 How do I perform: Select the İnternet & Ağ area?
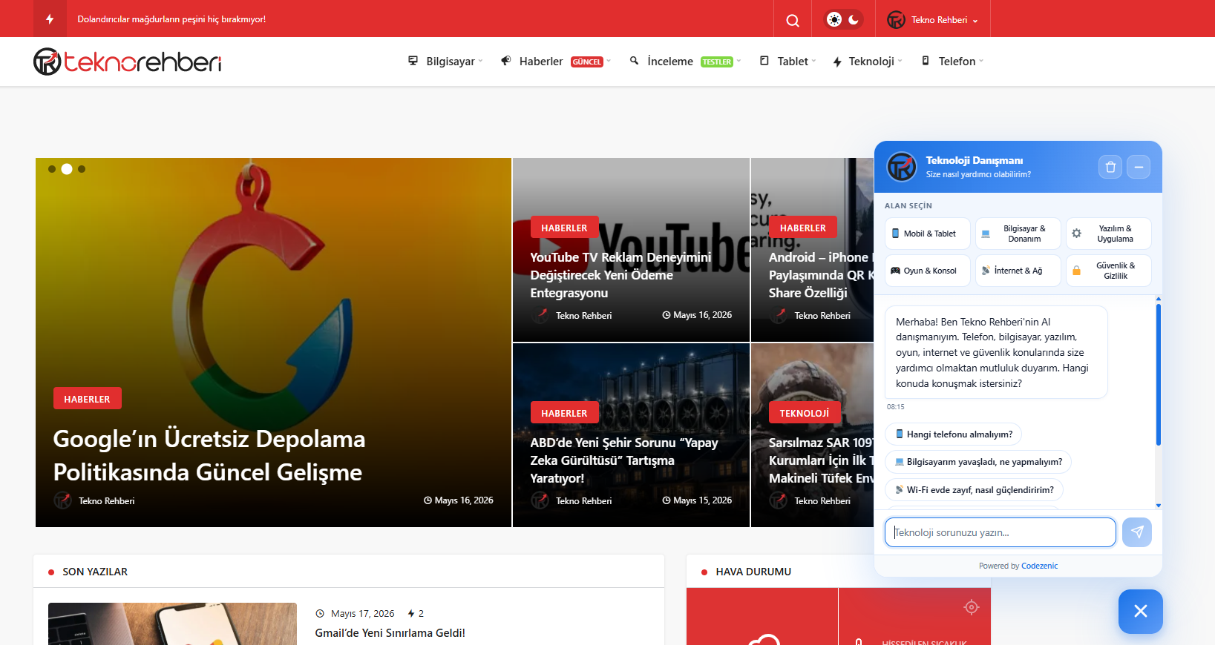pyautogui.click(x=1018, y=271)
